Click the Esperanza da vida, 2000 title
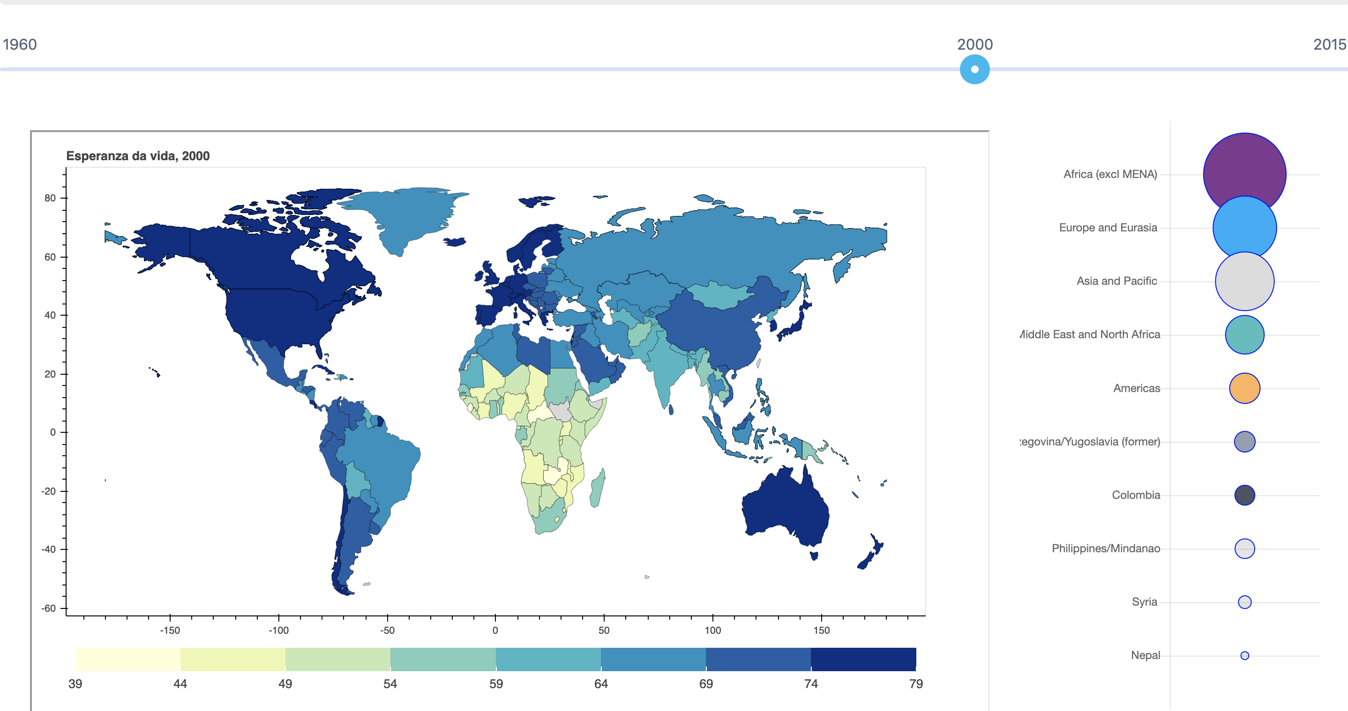 [138, 156]
